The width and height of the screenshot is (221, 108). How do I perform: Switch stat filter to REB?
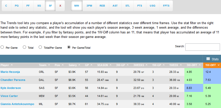click(102, 6)
